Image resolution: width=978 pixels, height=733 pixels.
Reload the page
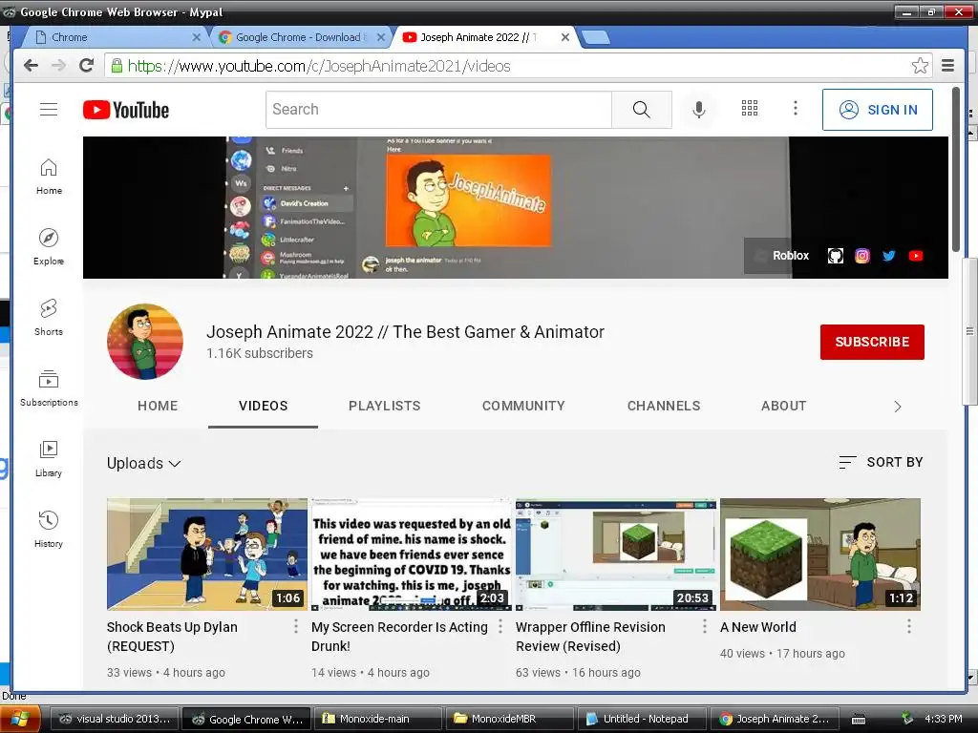tap(87, 66)
